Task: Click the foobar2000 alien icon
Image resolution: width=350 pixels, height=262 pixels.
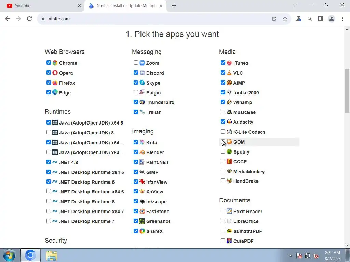Action: pos(229,92)
